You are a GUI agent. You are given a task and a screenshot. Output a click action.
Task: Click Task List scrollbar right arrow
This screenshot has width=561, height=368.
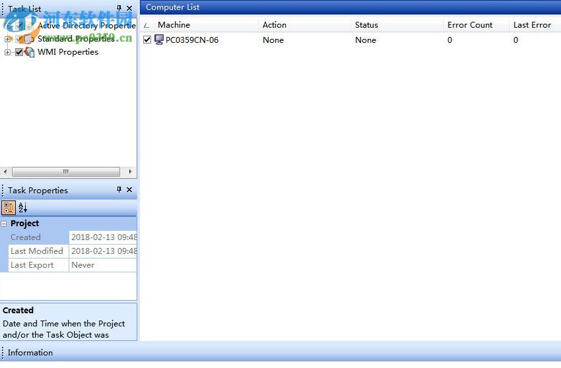point(130,171)
